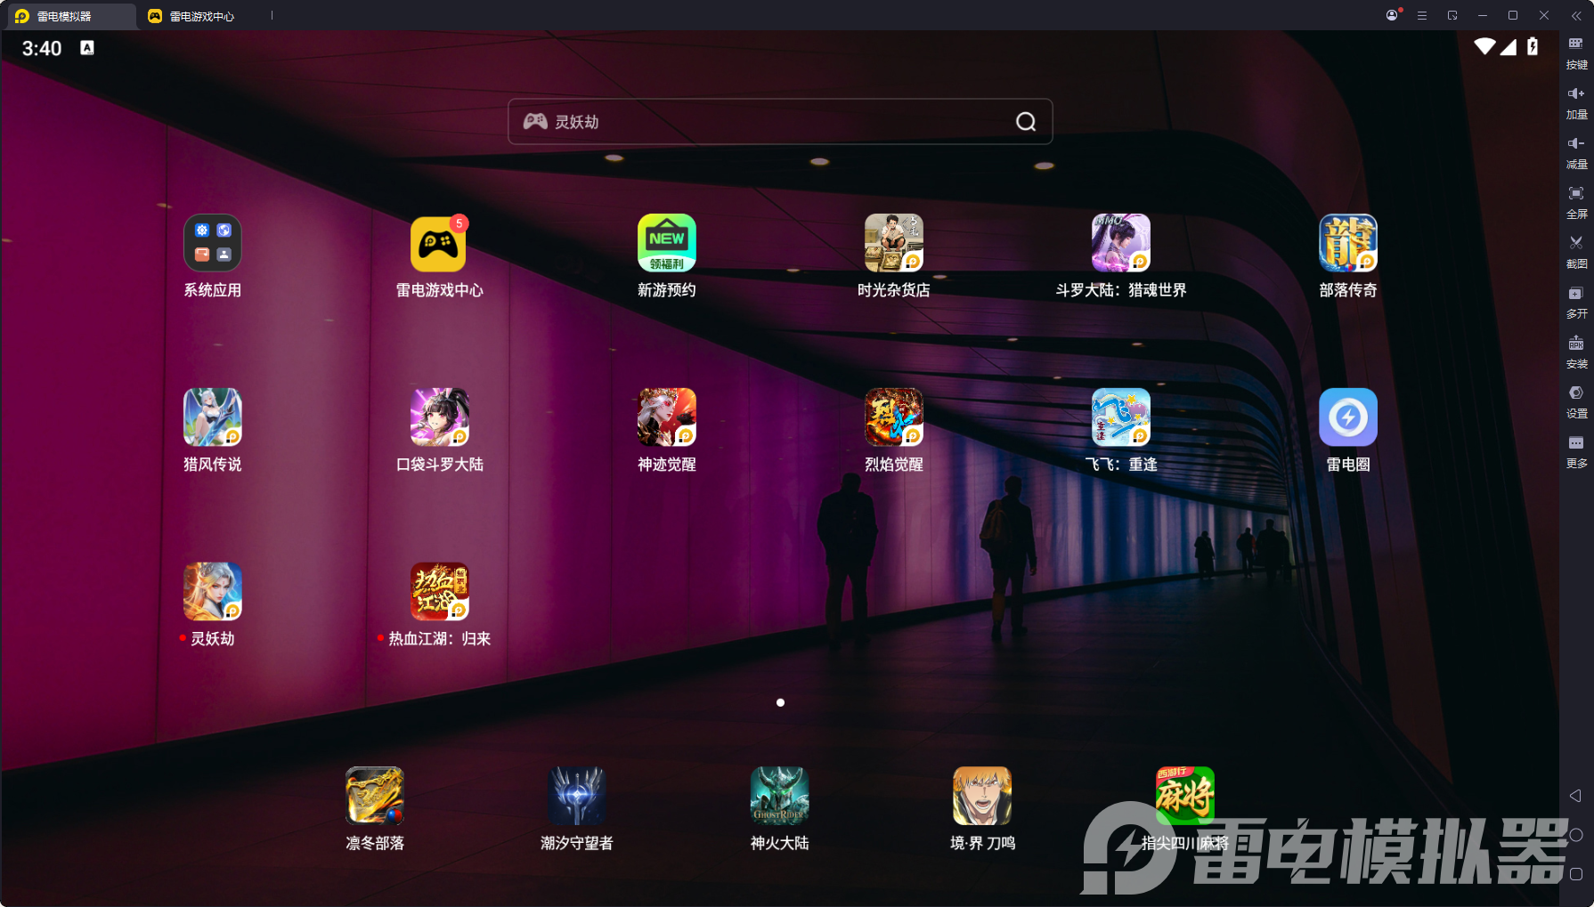Viewport: 1594px width, 907px height.
Task: Open the hamburger menu in title bar
Action: coord(1422,15)
